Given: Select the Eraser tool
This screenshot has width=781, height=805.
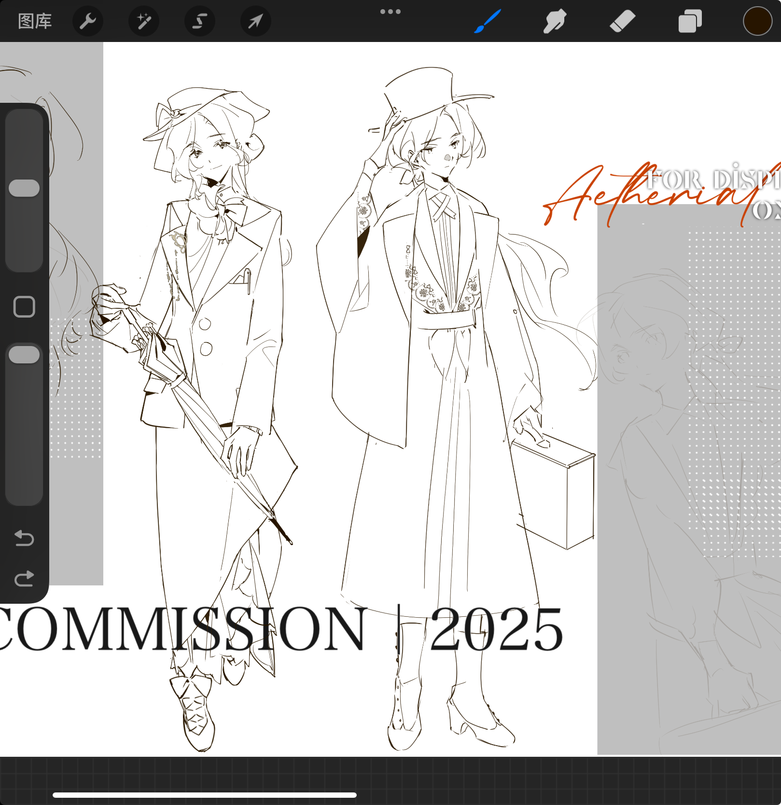Looking at the screenshot, I should 622,21.
